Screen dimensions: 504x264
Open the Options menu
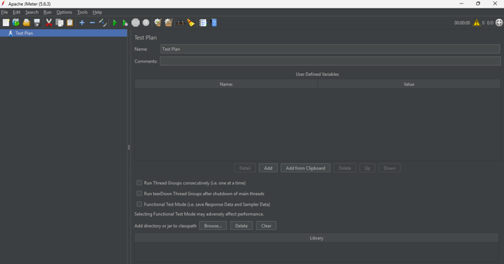point(64,12)
